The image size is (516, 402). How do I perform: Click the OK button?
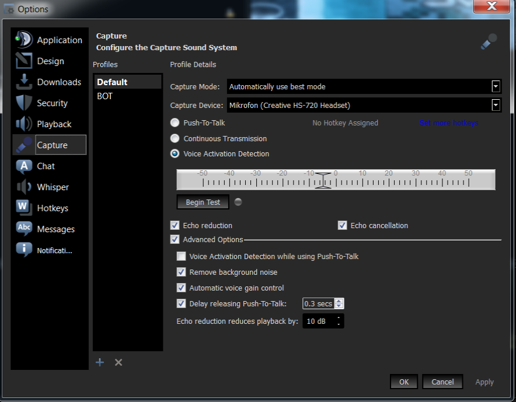404,382
